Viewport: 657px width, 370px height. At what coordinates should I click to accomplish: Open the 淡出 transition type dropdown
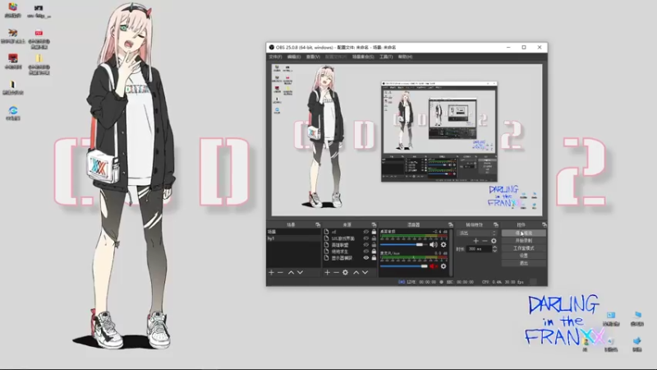click(477, 234)
